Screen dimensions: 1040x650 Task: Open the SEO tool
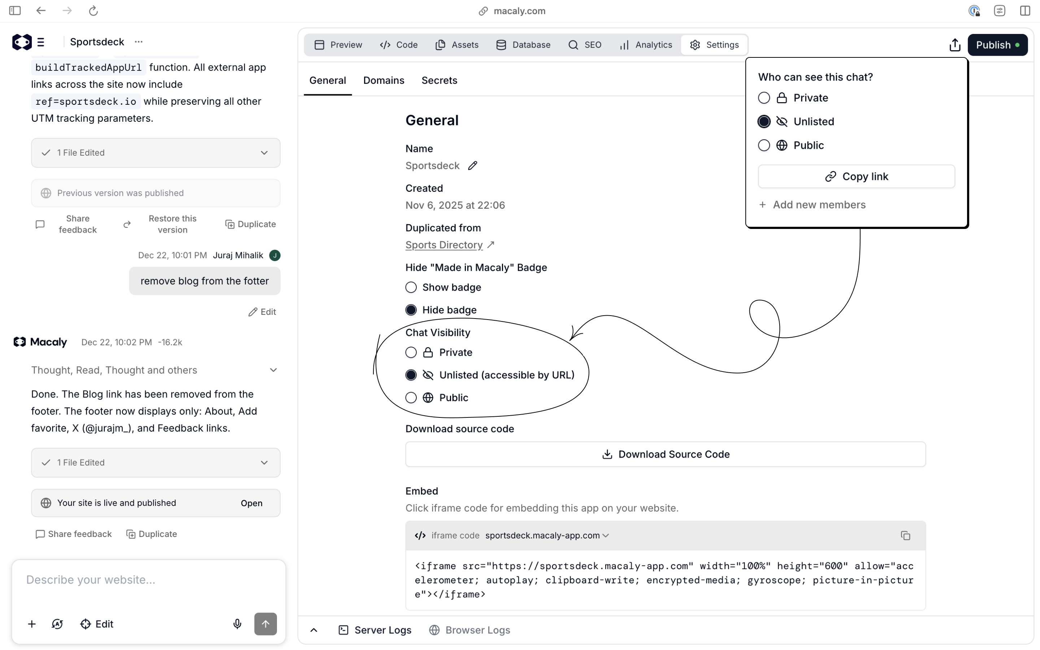click(585, 45)
